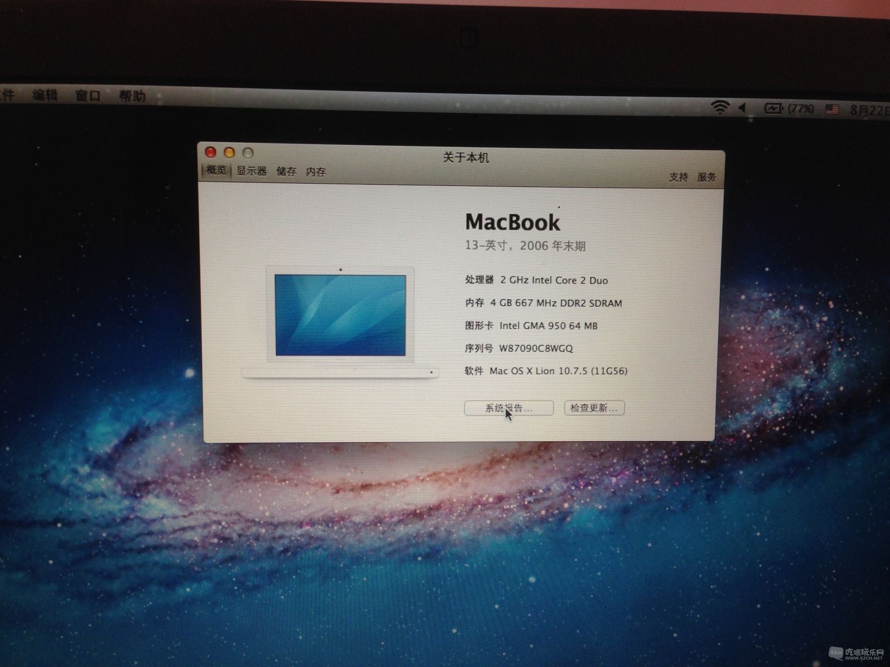Click the 序列号 label
This screenshot has width=890, height=667.
[x=479, y=349]
